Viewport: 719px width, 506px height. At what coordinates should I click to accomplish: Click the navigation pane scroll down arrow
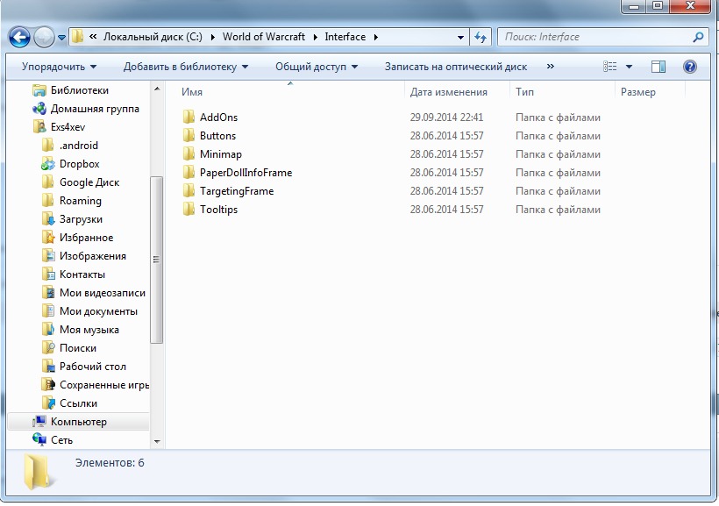(x=157, y=441)
